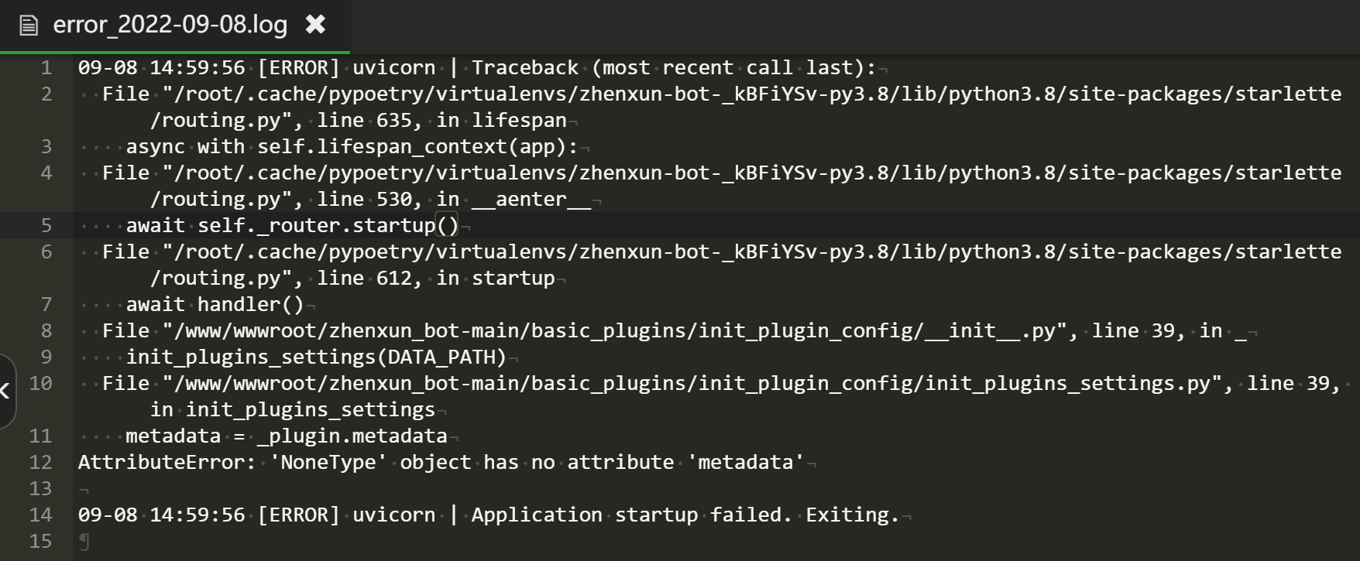1360x561 pixels.
Task: Click metadata = _plugin.metadata on line 11
Action: (287, 436)
